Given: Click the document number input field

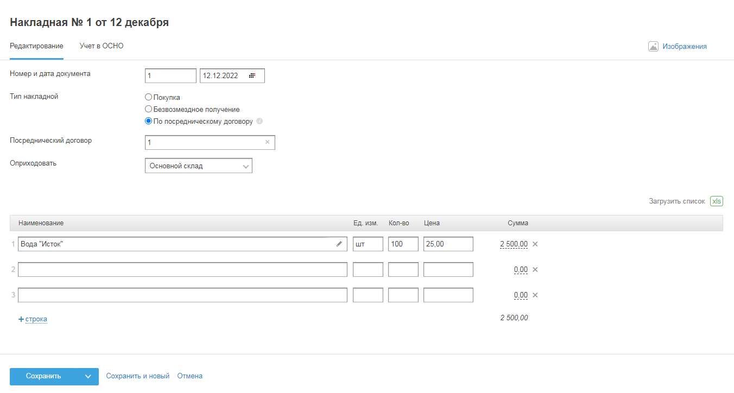Looking at the screenshot, I should pyautogui.click(x=170, y=76).
